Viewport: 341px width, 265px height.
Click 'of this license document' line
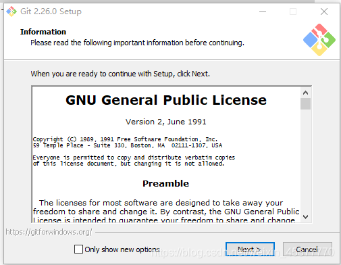coord(128,164)
